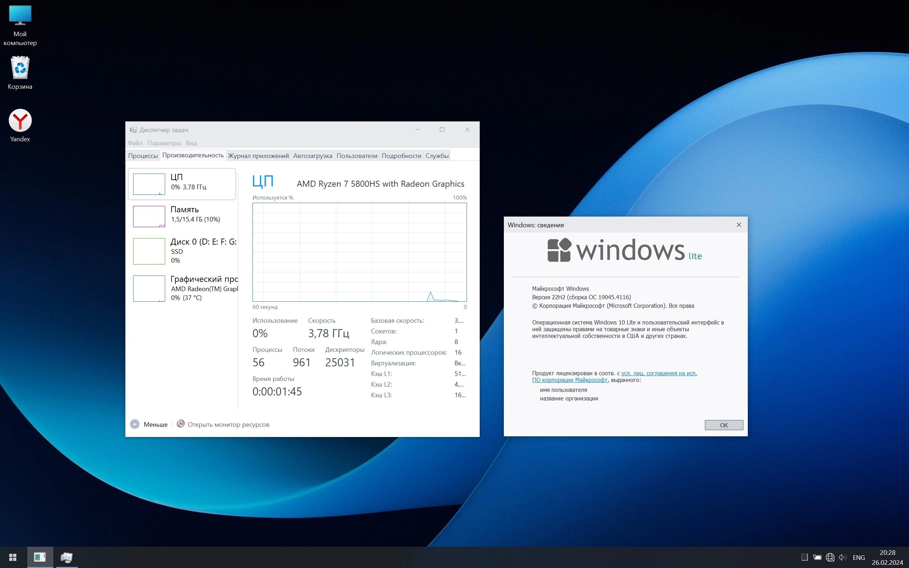
Task: Collapse view with Меньше arrow button
Action: 135,424
